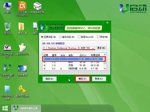Launch 手动GHOST ghost icon
The image size is (150, 112).
tap(22, 50)
